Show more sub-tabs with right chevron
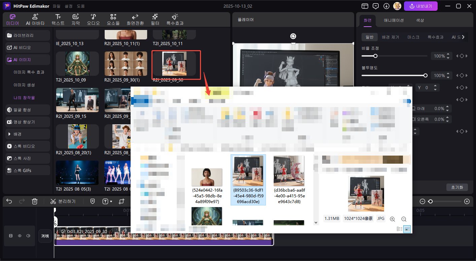This screenshot has height=261, width=476. click(x=463, y=37)
